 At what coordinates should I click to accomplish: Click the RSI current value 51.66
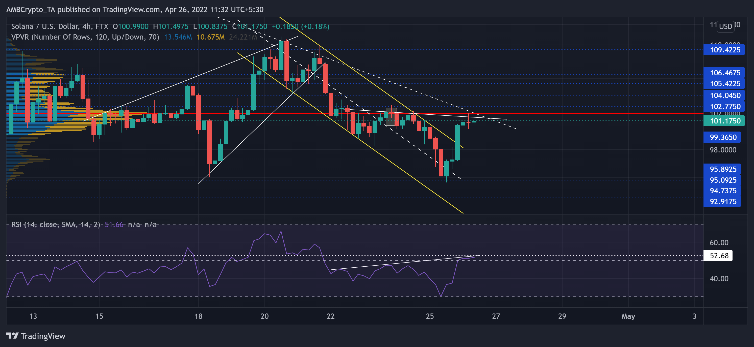114,224
